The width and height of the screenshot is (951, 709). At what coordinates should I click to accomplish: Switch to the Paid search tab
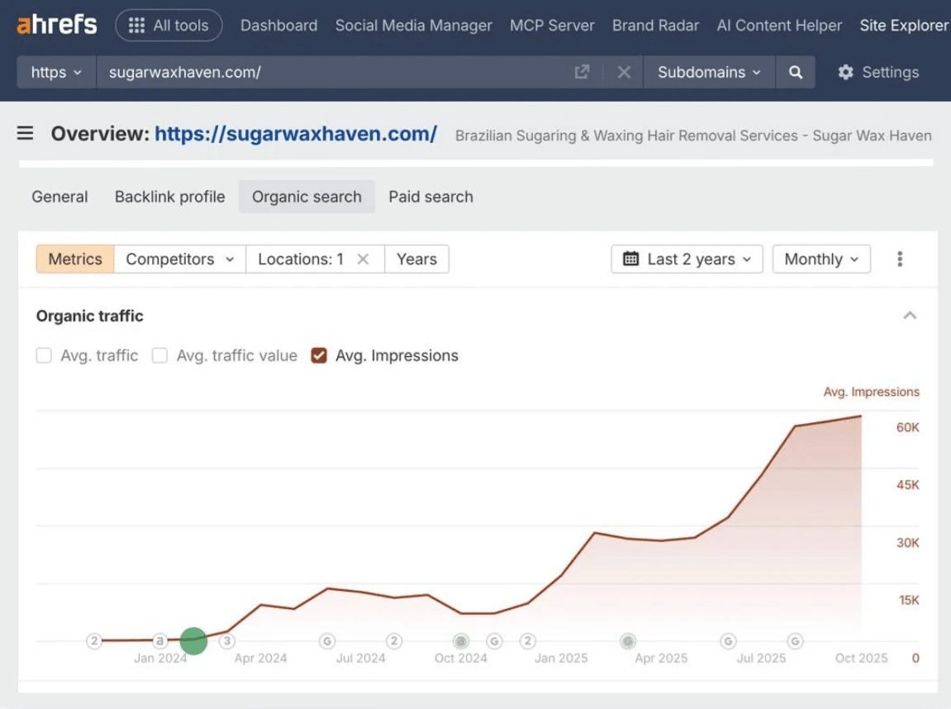click(430, 197)
